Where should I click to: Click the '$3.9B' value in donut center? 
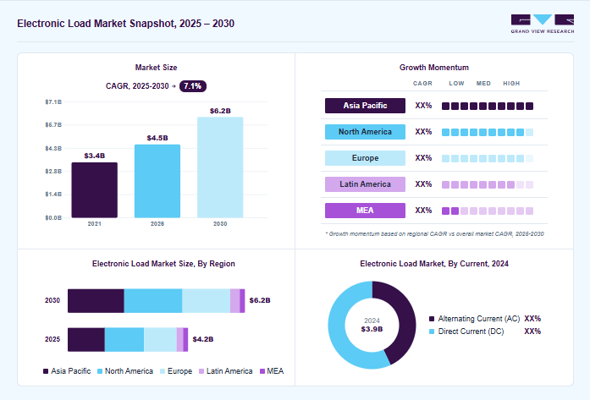[x=372, y=329]
